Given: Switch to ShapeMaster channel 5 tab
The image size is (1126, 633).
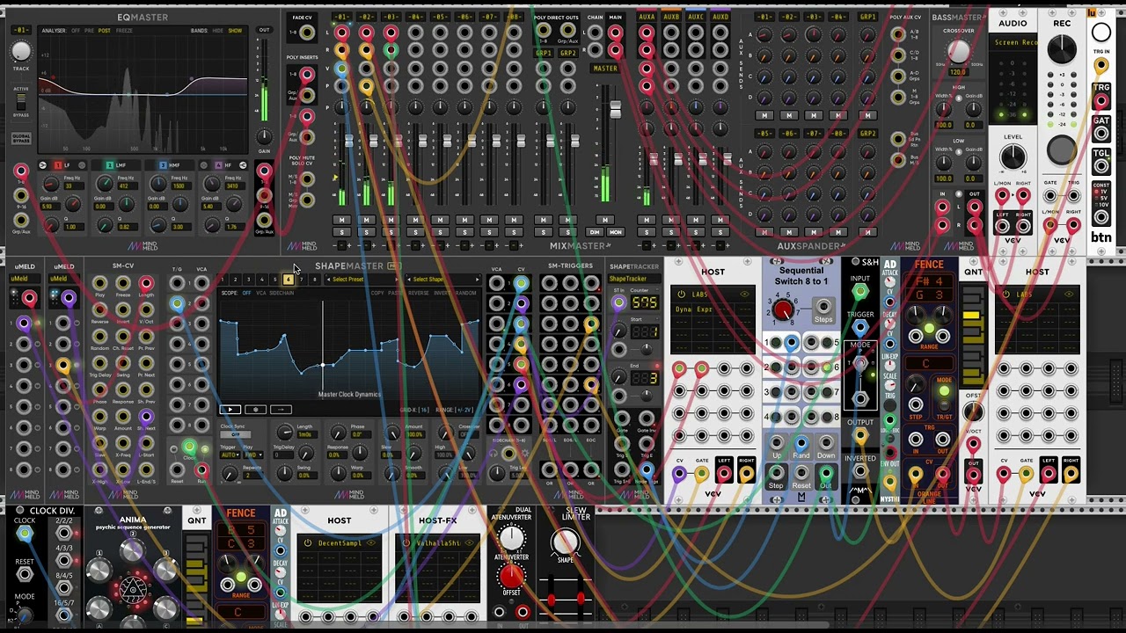Looking at the screenshot, I should pos(274,280).
